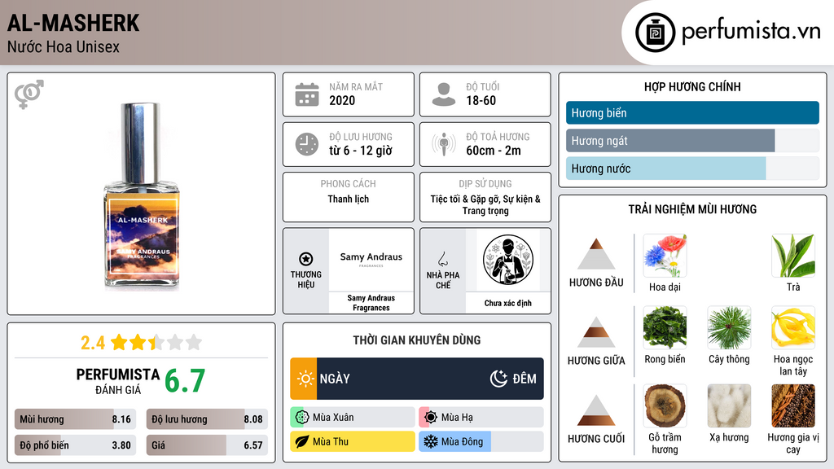Click the Cây thông note image
This screenshot has width=834, height=469.
click(729, 327)
